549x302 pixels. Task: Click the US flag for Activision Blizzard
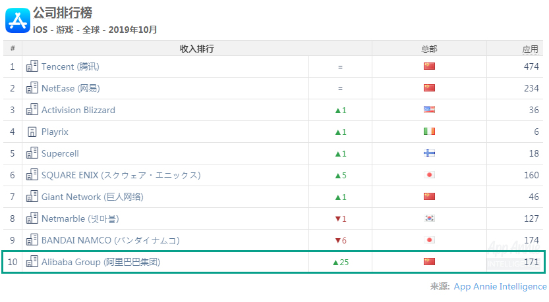429,109
